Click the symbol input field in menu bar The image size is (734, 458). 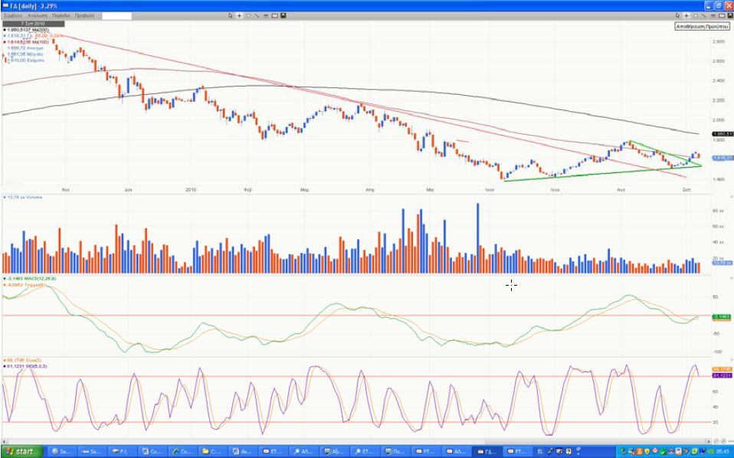(116, 15)
